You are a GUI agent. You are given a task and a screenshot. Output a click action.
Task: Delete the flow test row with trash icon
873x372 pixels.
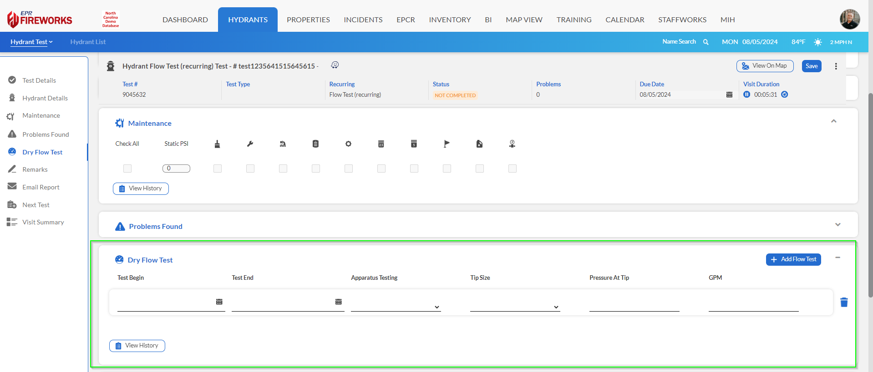click(x=843, y=303)
